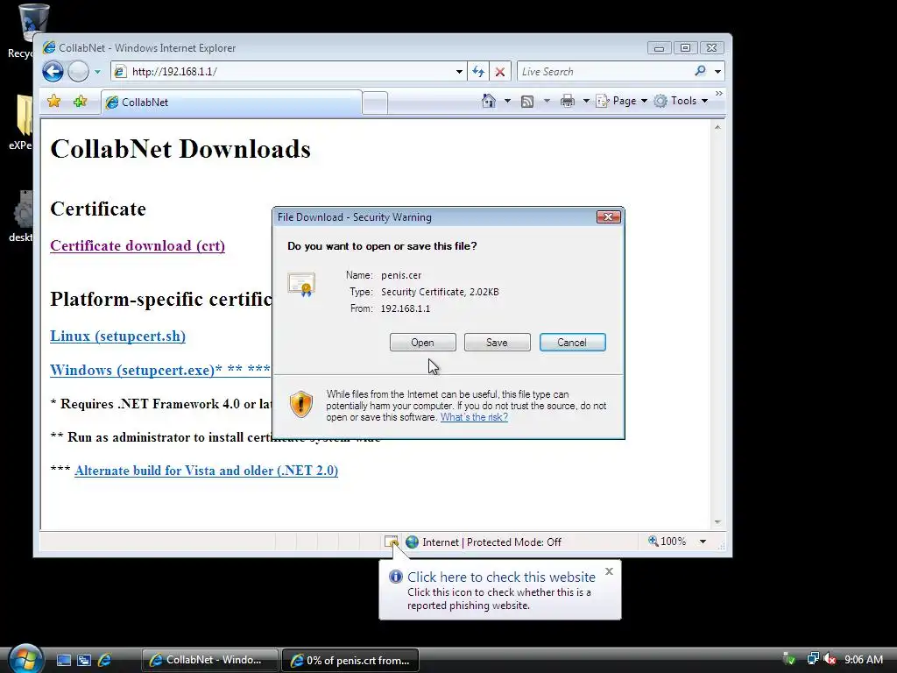Select the CollabNet browser tab
This screenshot has height=673, width=897.
click(231, 103)
